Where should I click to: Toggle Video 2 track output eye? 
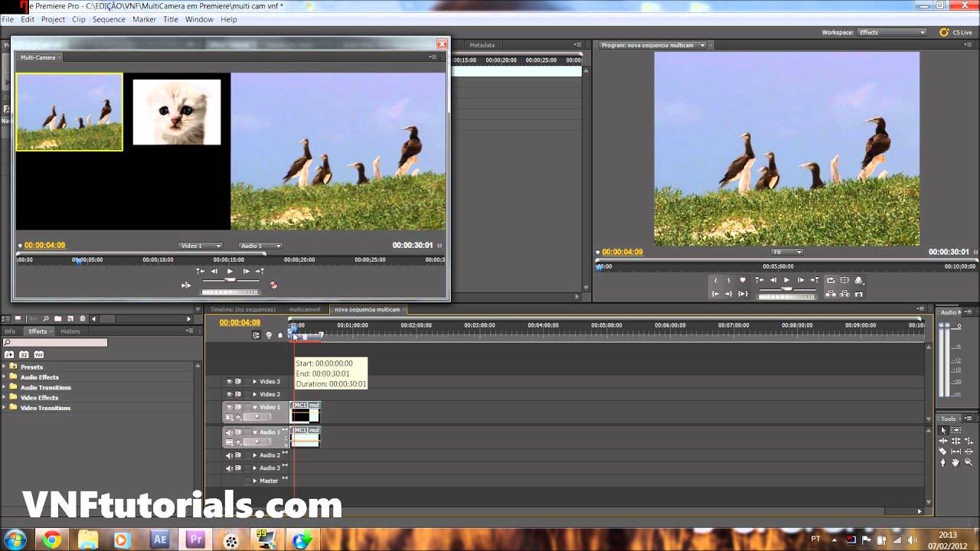click(x=229, y=394)
